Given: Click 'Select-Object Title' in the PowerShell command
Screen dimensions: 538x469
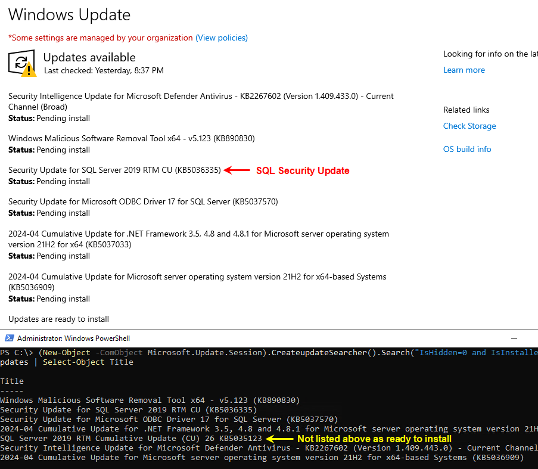Looking at the screenshot, I should 88,362.
